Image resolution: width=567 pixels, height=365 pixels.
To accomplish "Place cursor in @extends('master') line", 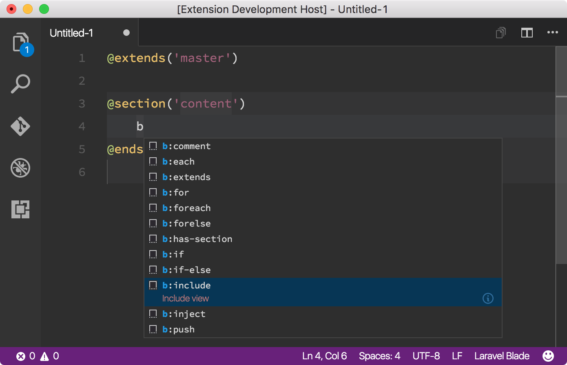I will pos(172,58).
